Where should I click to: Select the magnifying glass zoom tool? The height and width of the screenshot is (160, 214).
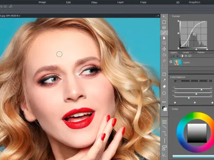tap(164, 43)
